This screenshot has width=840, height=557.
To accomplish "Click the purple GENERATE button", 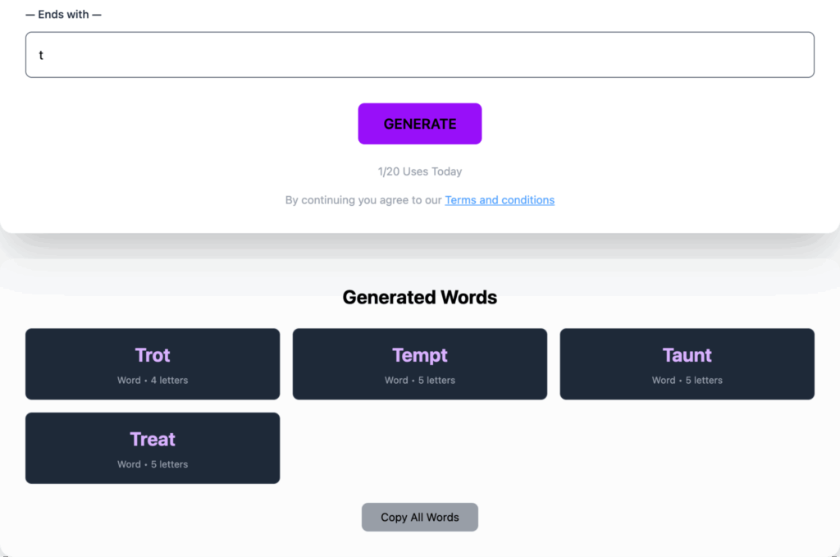I will [x=419, y=124].
